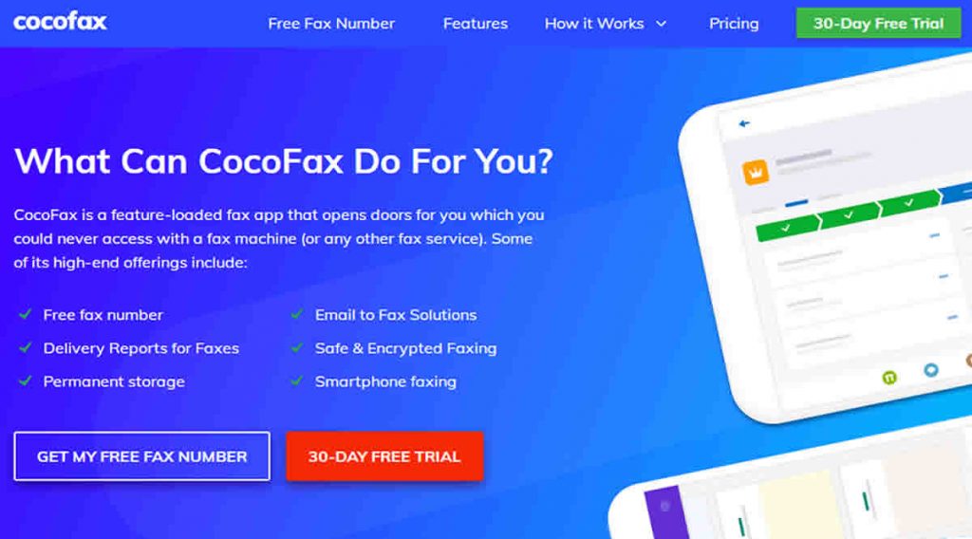Click the checkmark beside Free fax number
Image resolution: width=972 pixels, height=539 pixels.
click(x=25, y=314)
